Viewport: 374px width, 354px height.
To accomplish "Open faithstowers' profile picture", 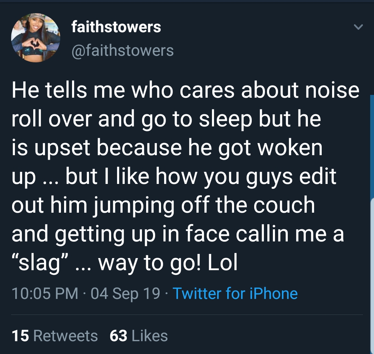I will pos(36,38).
